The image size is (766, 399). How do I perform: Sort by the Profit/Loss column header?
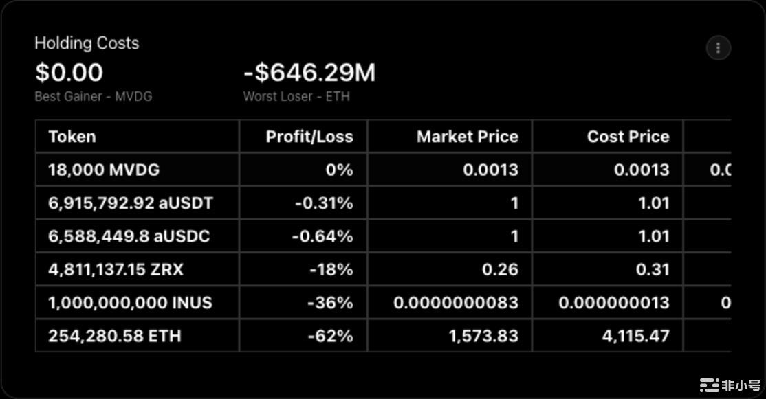tap(309, 137)
